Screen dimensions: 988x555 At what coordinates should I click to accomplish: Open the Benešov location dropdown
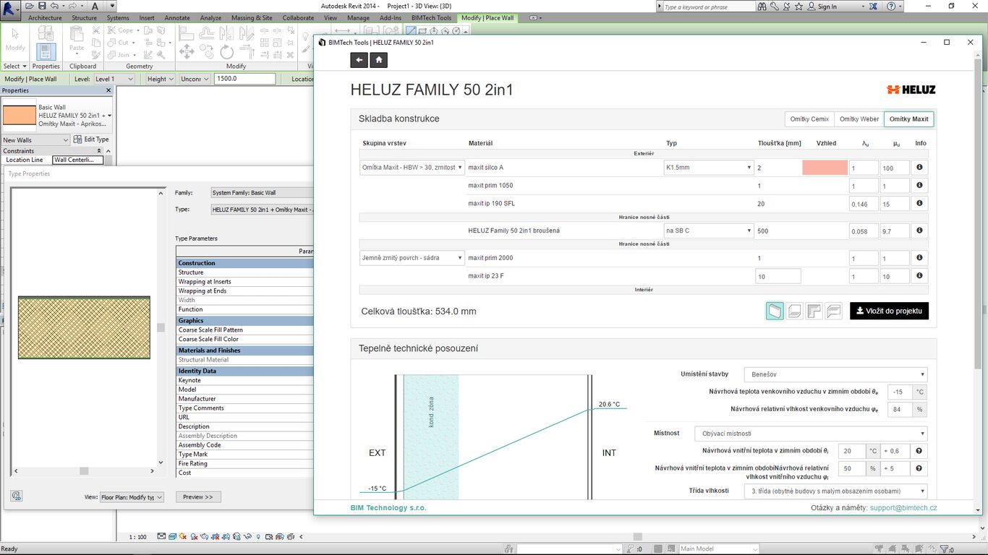(x=835, y=374)
